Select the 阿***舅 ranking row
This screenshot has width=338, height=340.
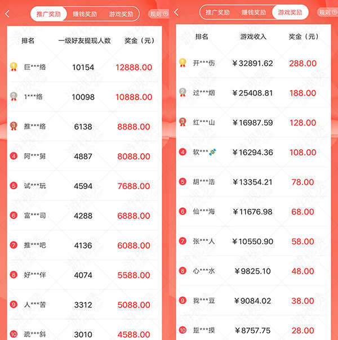tap(84, 156)
